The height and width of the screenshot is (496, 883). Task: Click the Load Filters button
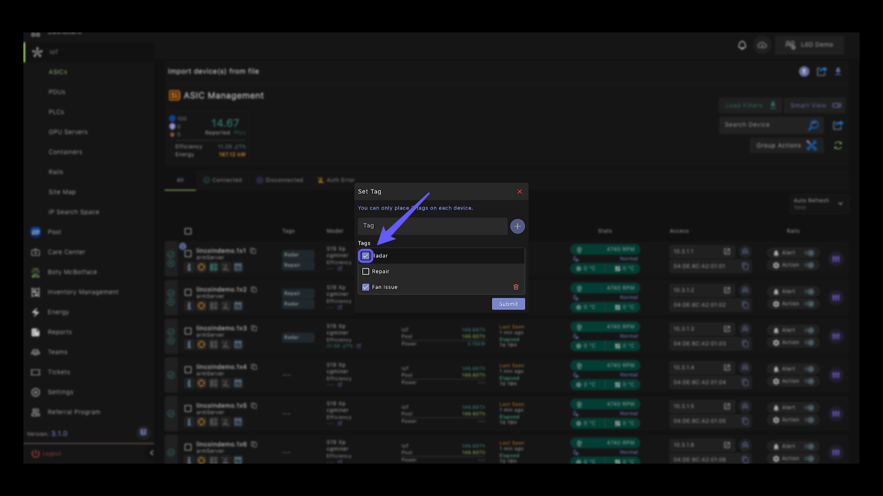(x=751, y=106)
